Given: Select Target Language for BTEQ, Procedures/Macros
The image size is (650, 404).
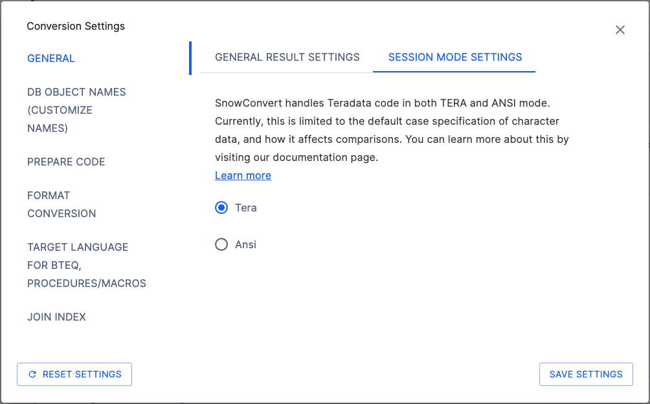Looking at the screenshot, I should pyautogui.click(x=86, y=265).
